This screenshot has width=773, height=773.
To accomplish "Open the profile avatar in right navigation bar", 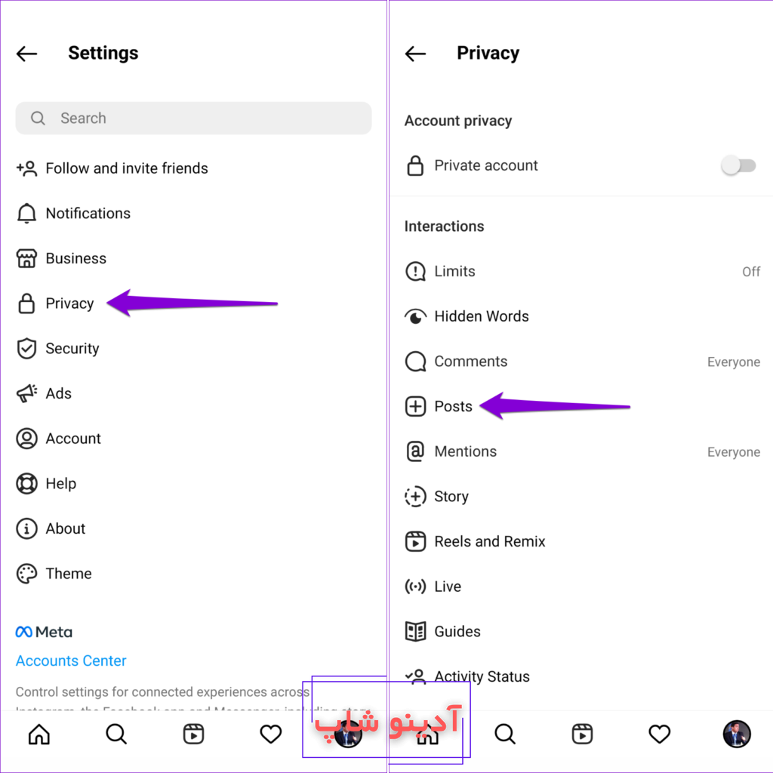I will [737, 734].
